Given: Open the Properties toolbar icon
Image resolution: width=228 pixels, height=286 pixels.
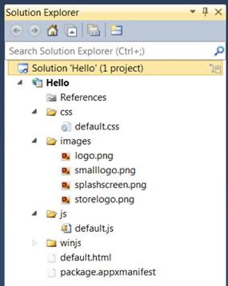Looking at the screenshot, I should click(116, 30).
